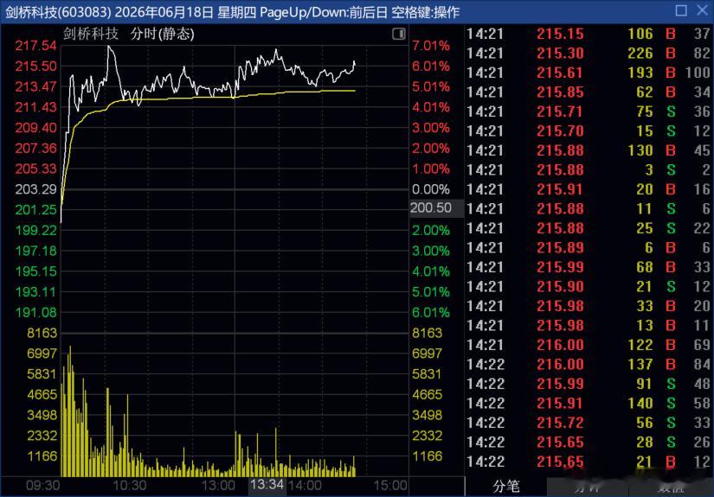This screenshot has width=714, height=497.
Task: Select the 215.15 trade row
Action: 588,34
